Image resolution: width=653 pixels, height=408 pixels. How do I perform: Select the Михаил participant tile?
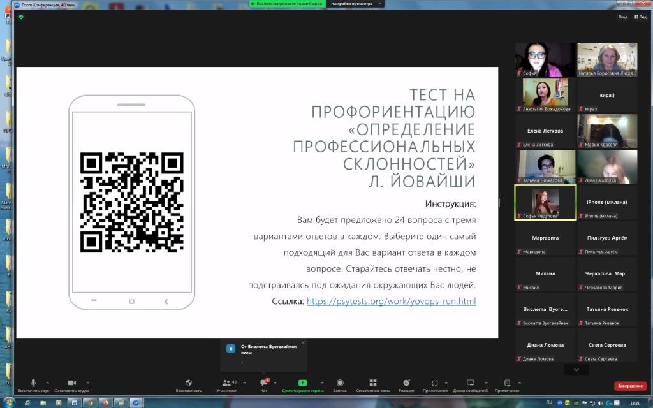click(x=545, y=274)
